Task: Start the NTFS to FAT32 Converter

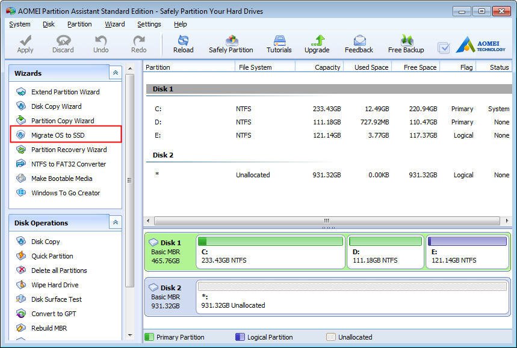Action: 68,164
